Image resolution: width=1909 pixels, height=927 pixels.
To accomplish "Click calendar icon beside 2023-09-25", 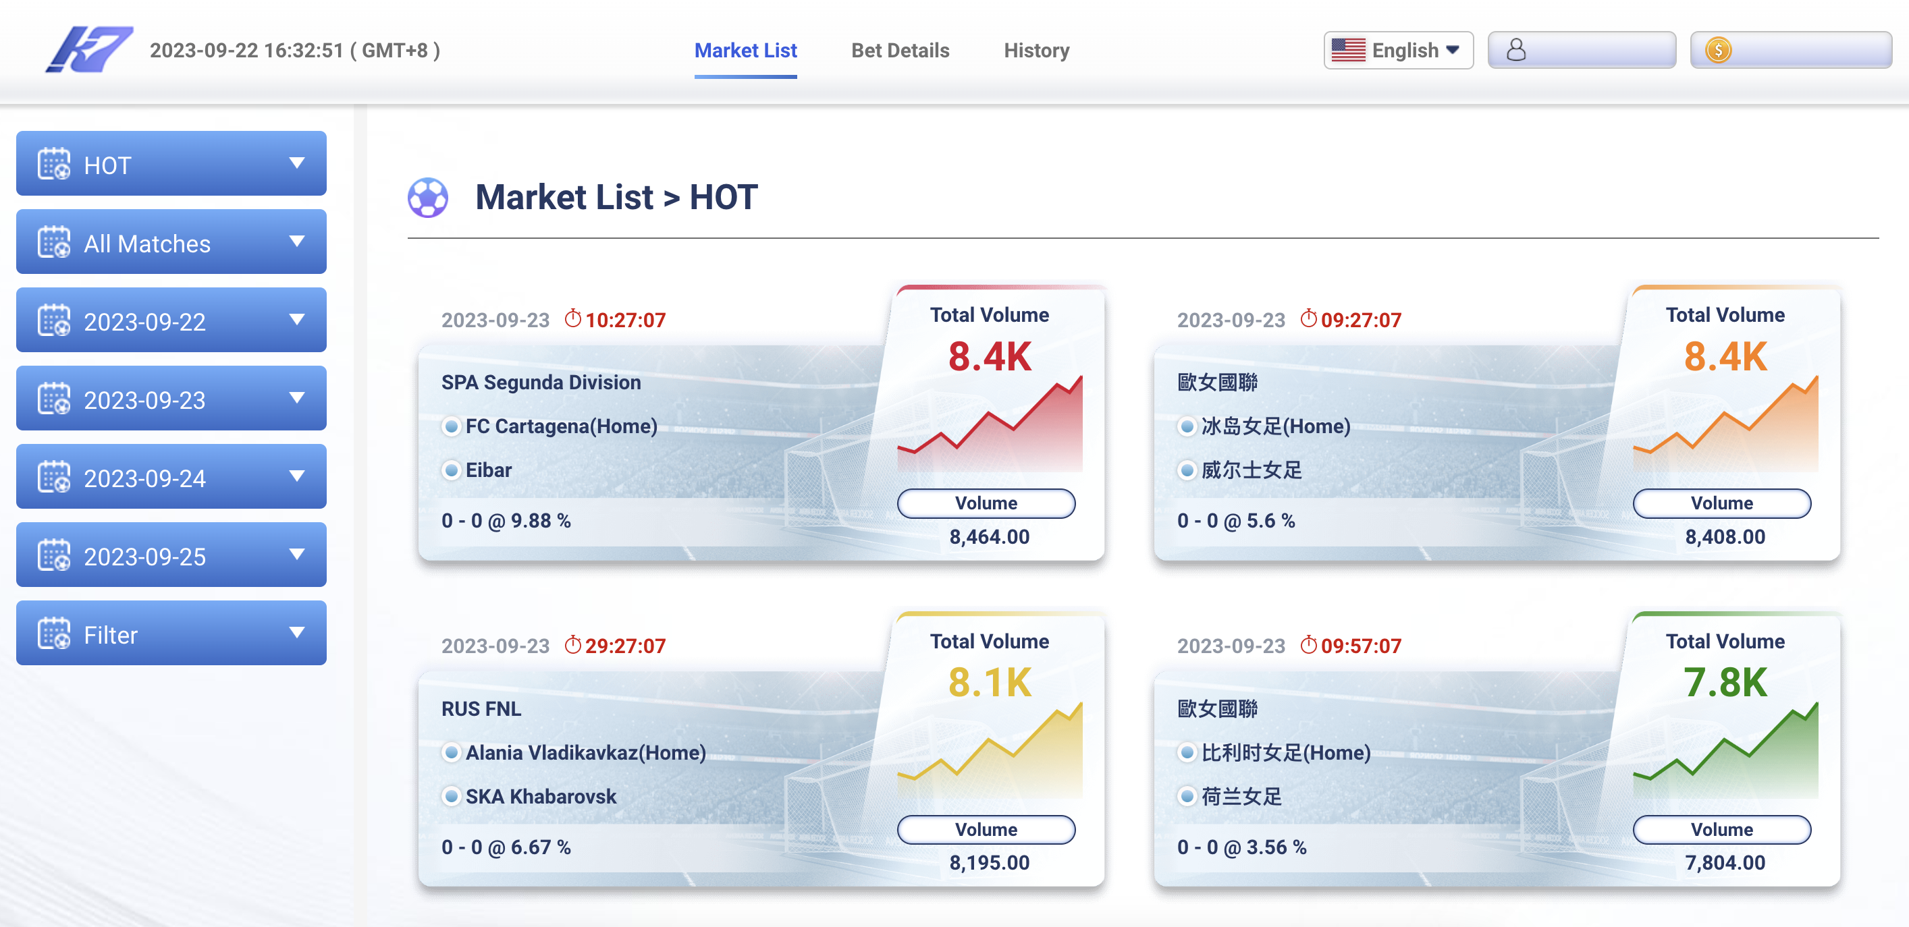I will coord(54,555).
